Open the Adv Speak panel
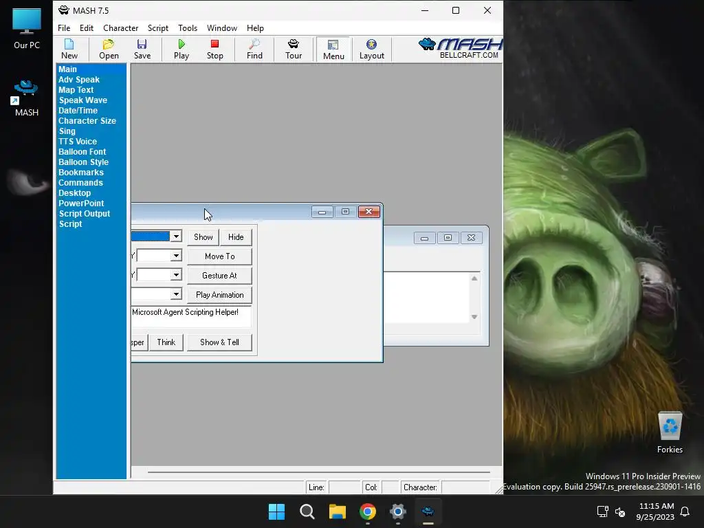 coord(79,80)
